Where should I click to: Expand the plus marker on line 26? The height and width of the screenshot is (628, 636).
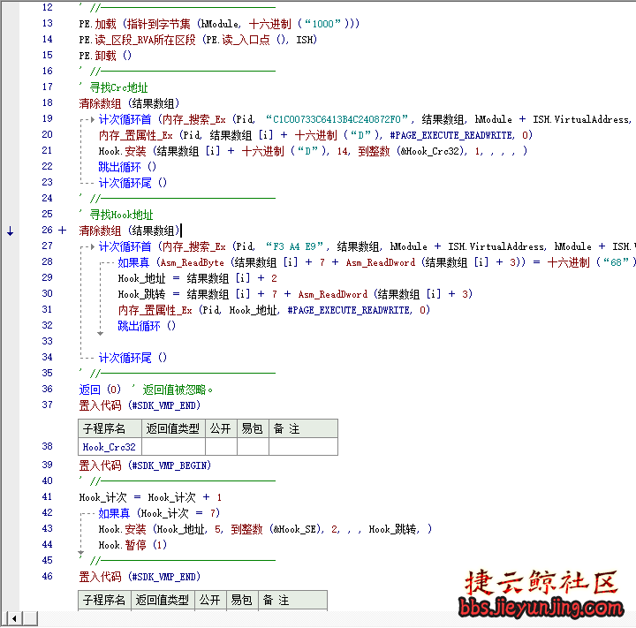tap(62, 231)
